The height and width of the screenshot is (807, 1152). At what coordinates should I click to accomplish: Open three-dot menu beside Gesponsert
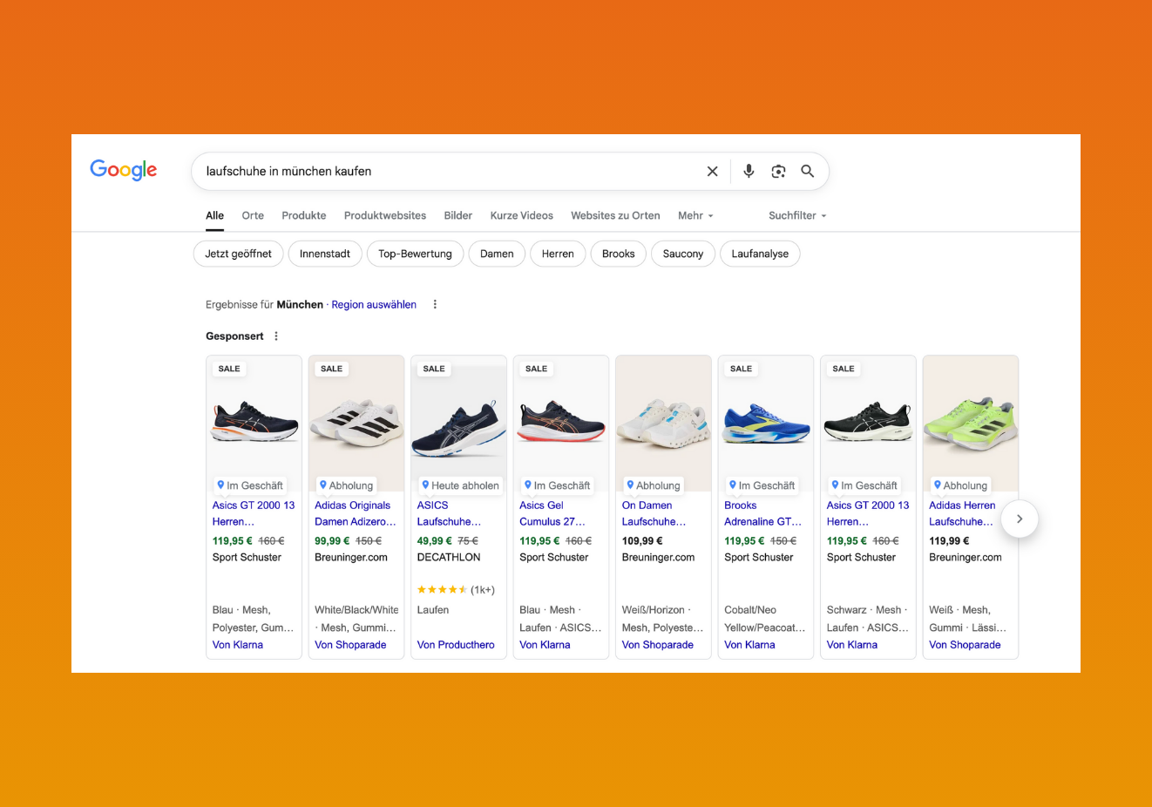pyautogui.click(x=276, y=336)
